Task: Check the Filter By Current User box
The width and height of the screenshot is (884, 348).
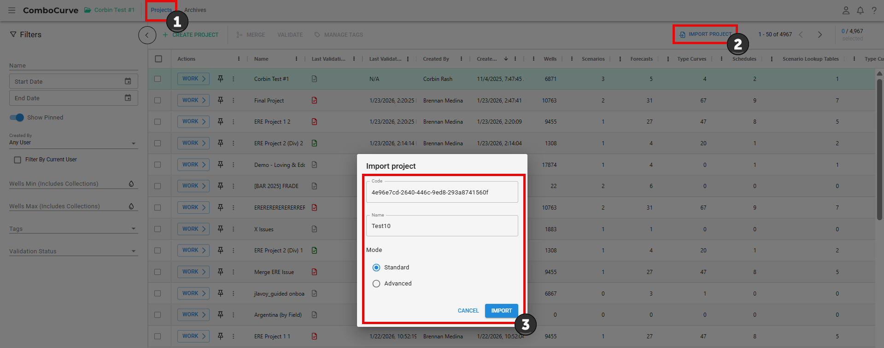Action: click(18, 160)
